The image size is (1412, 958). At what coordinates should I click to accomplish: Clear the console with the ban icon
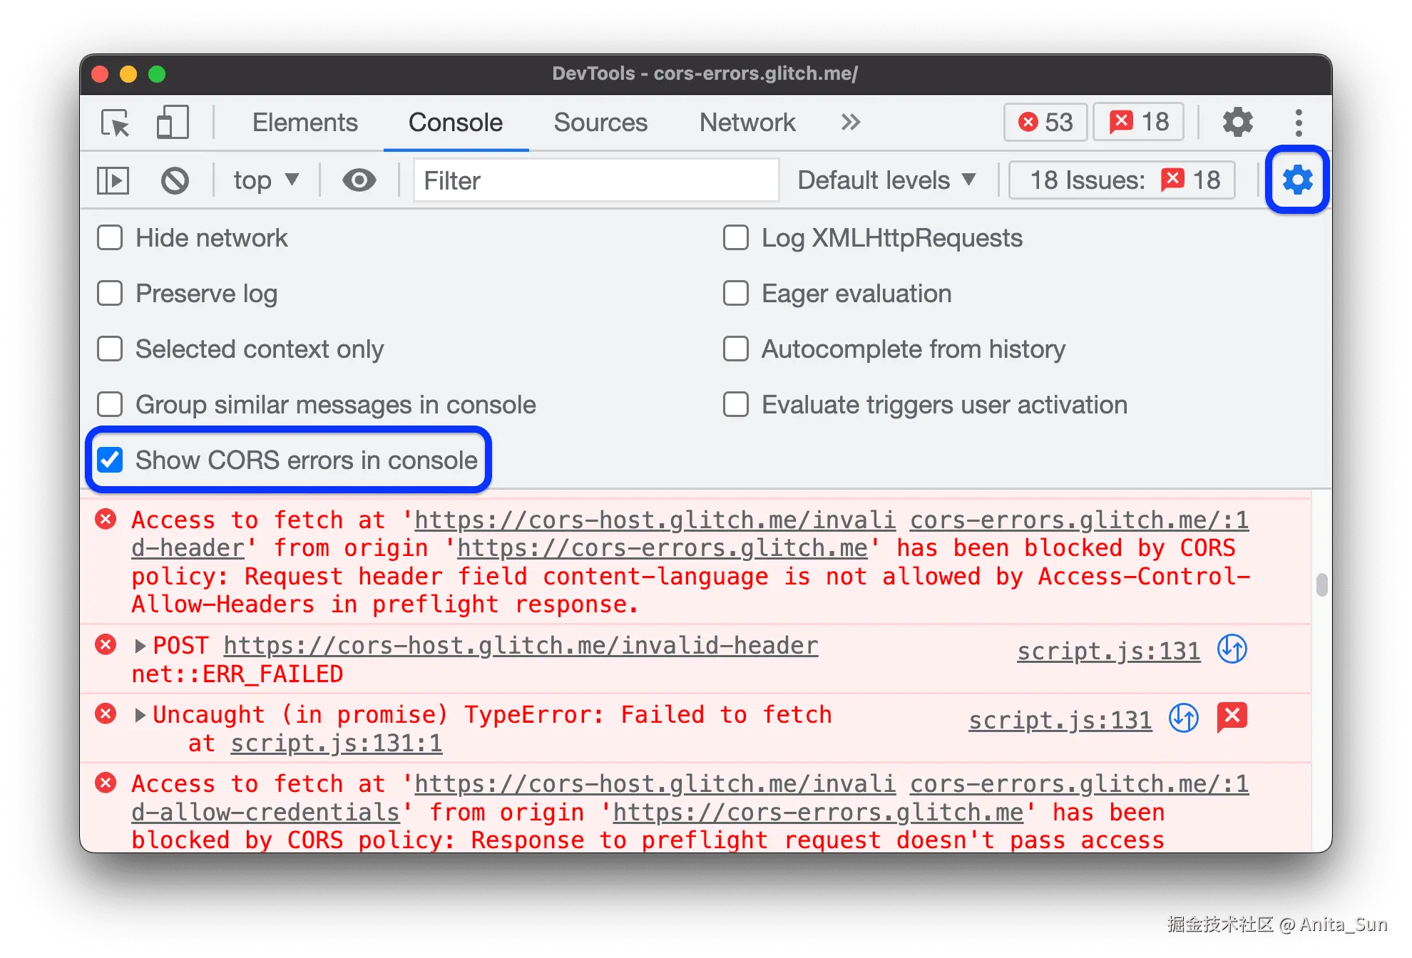pos(175,180)
